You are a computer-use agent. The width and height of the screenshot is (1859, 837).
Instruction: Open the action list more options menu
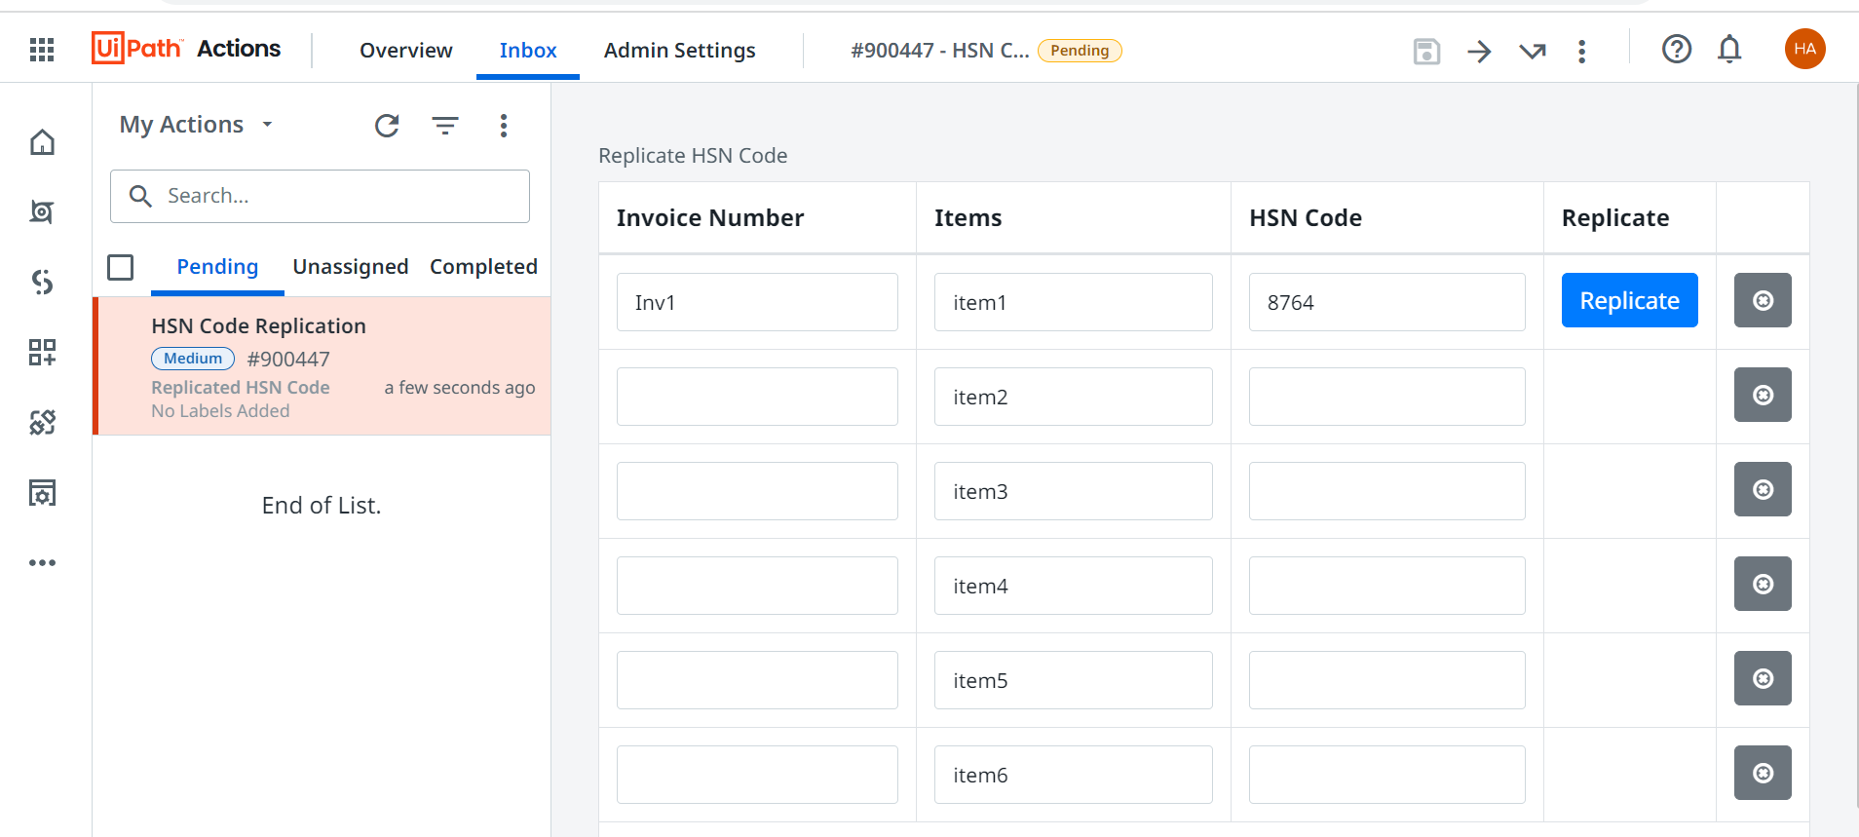(504, 126)
